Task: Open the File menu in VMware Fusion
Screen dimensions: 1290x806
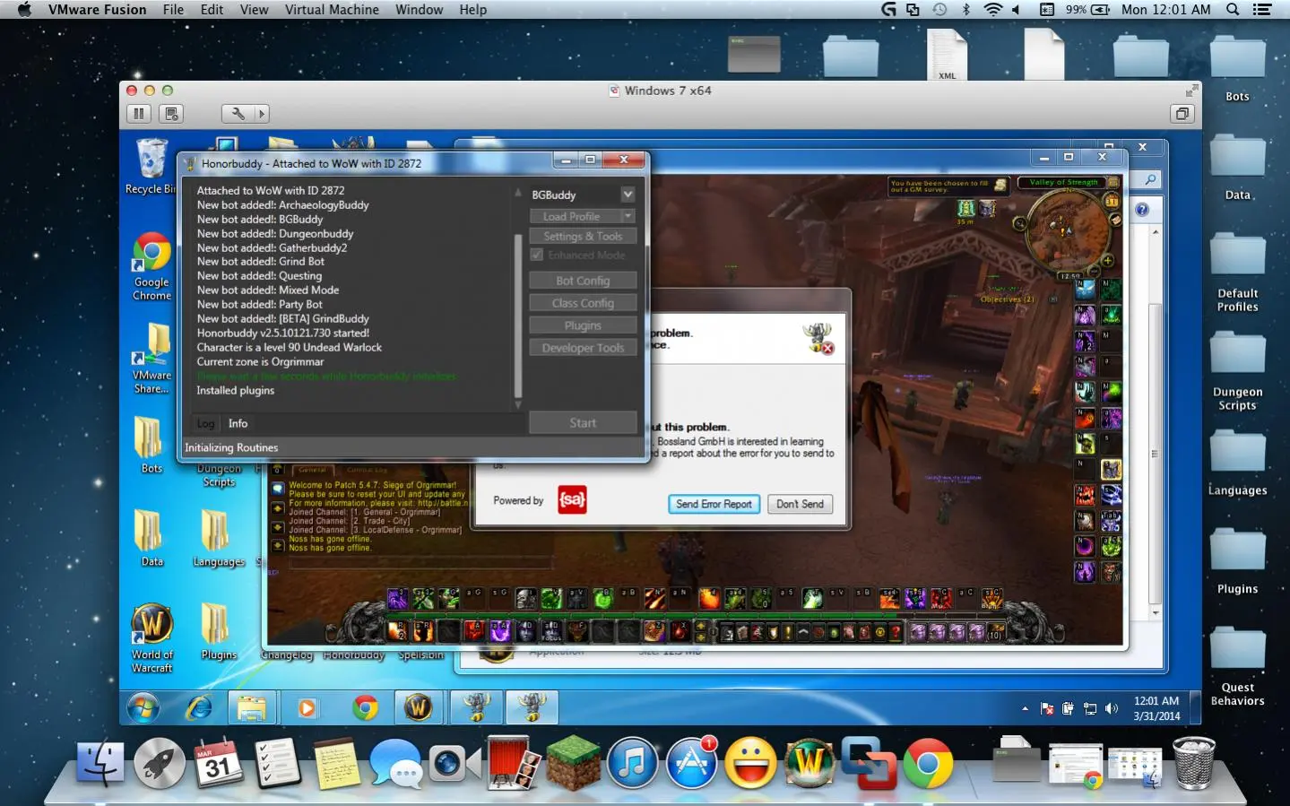Action: coord(173,9)
